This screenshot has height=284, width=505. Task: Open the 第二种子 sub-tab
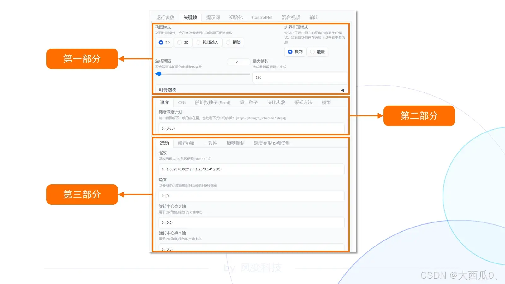(x=249, y=103)
